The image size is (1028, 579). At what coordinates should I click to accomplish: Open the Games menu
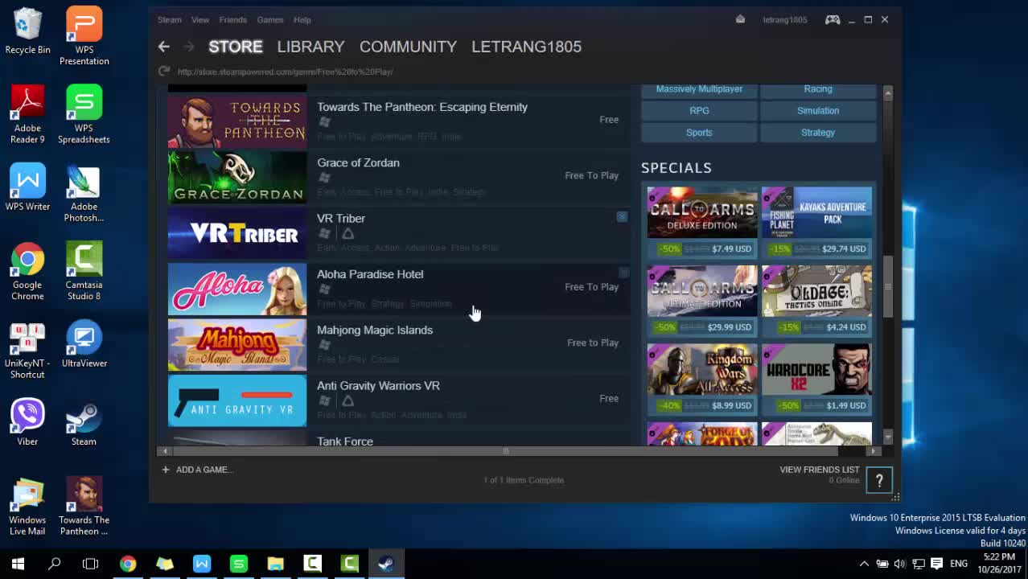click(270, 19)
